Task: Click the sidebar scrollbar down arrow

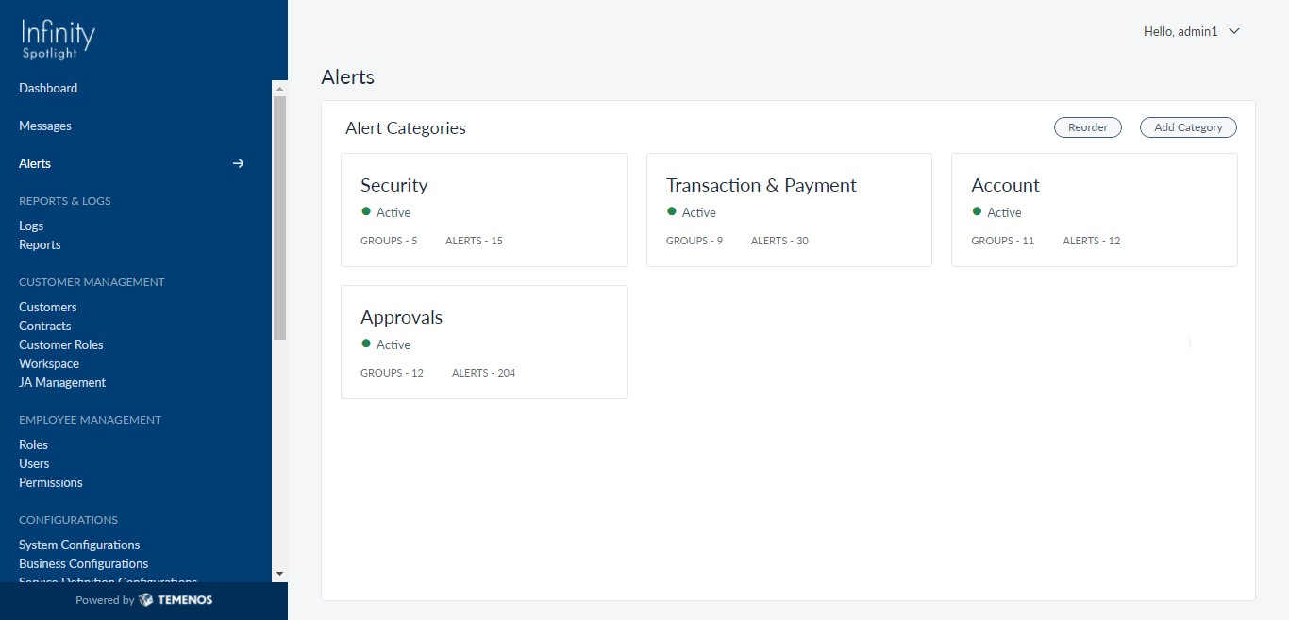Action: [279, 574]
